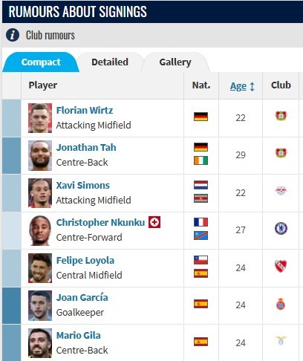303x361 pixels.
Task: Click the blue probability bar beside Joan García
Action: click(x=12, y=305)
